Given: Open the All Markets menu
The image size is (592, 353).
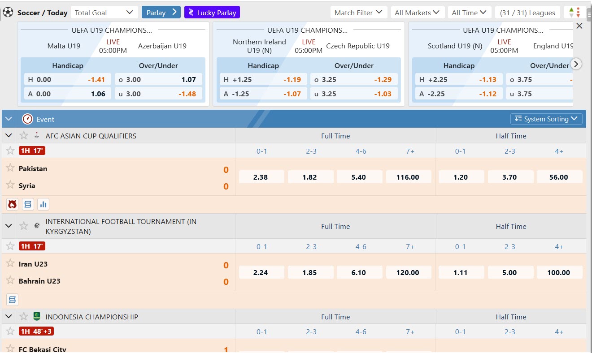Looking at the screenshot, I should click(417, 13).
